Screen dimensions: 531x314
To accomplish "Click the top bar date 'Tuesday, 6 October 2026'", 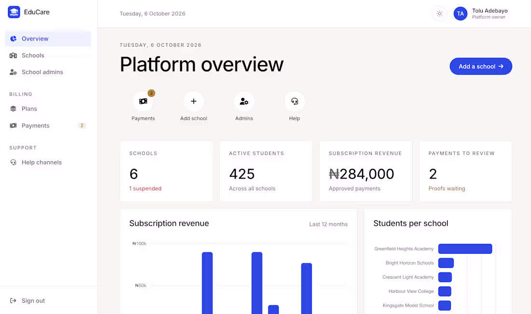I will pos(153,14).
